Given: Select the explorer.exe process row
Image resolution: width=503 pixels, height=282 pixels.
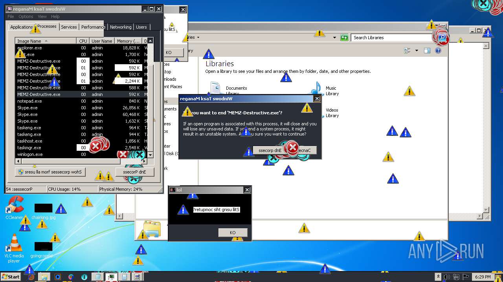Looking at the screenshot, I should pyautogui.click(x=81, y=48).
